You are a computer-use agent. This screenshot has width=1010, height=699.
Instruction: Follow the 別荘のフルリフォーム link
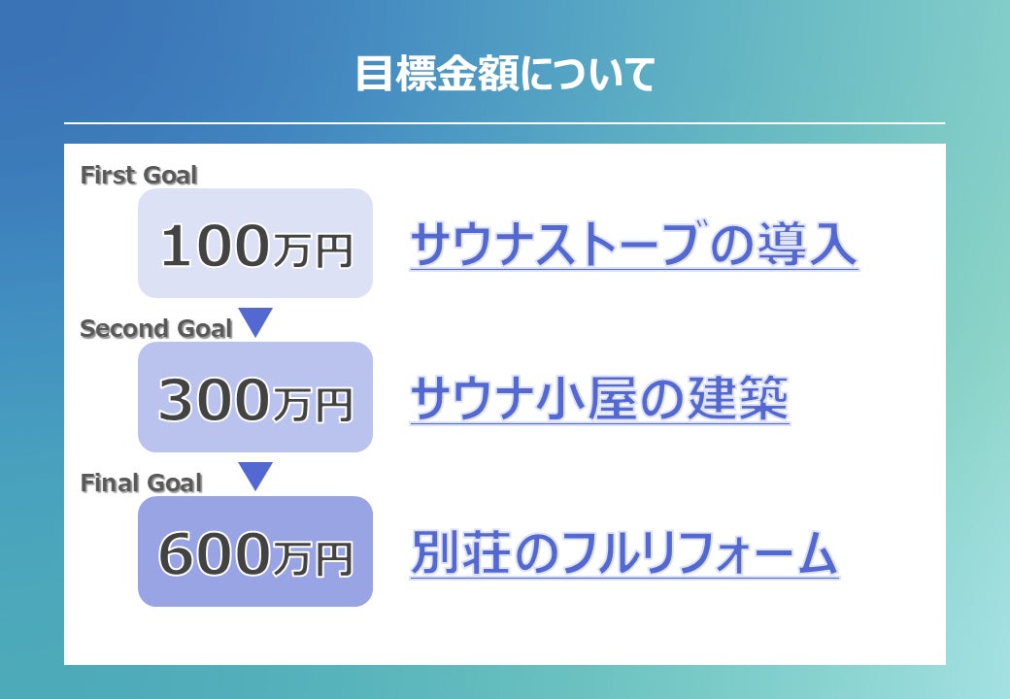click(623, 553)
